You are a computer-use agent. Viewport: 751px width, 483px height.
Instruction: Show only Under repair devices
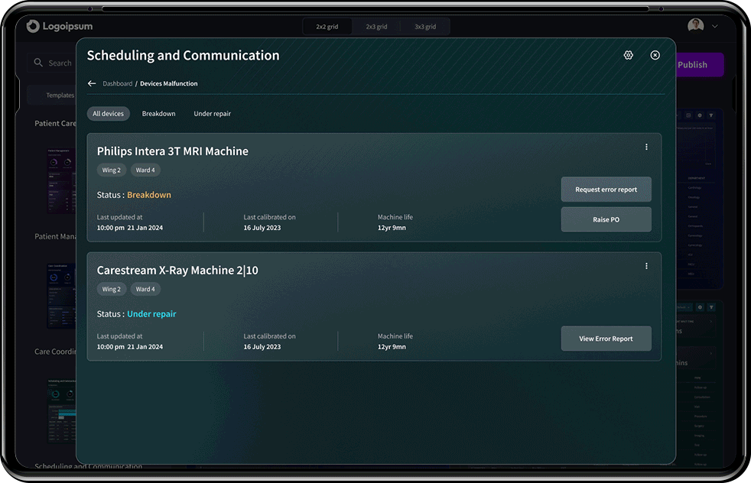click(x=212, y=114)
